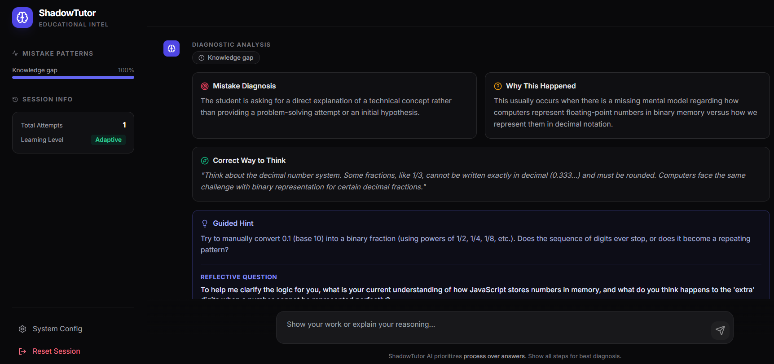774x364 pixels.
Task: Click the Adaptive learning level badge
Action: (x=108, y=140)
